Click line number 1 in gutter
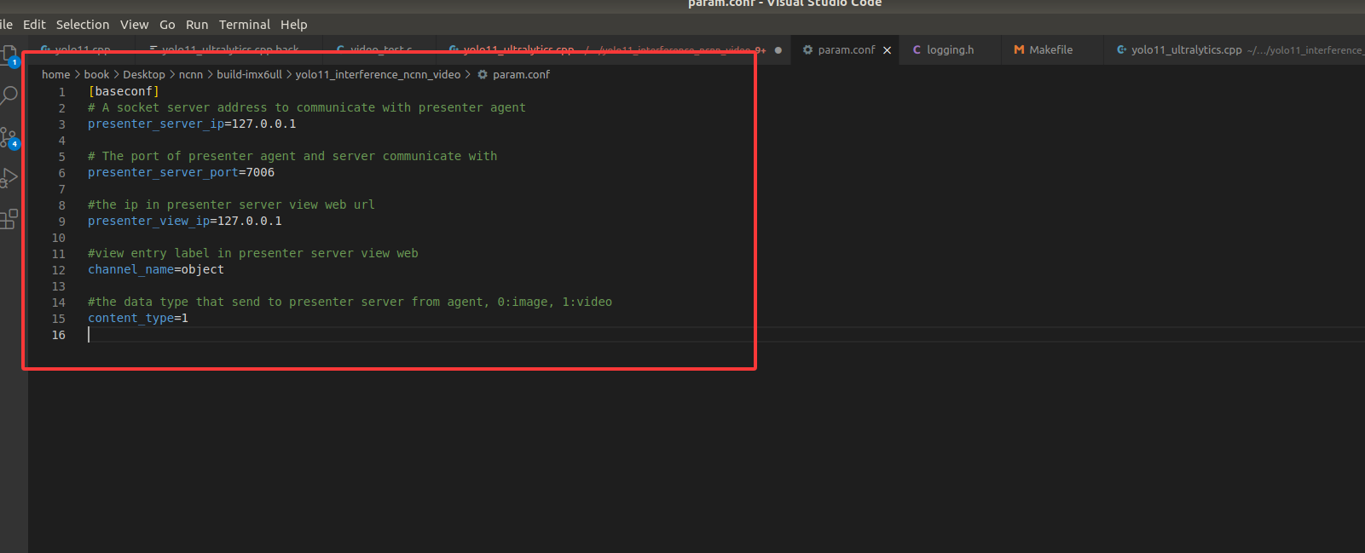Image resolution: width=1365 pixels, height=553 pixels. pyautogui.click(x=61, y=92)
